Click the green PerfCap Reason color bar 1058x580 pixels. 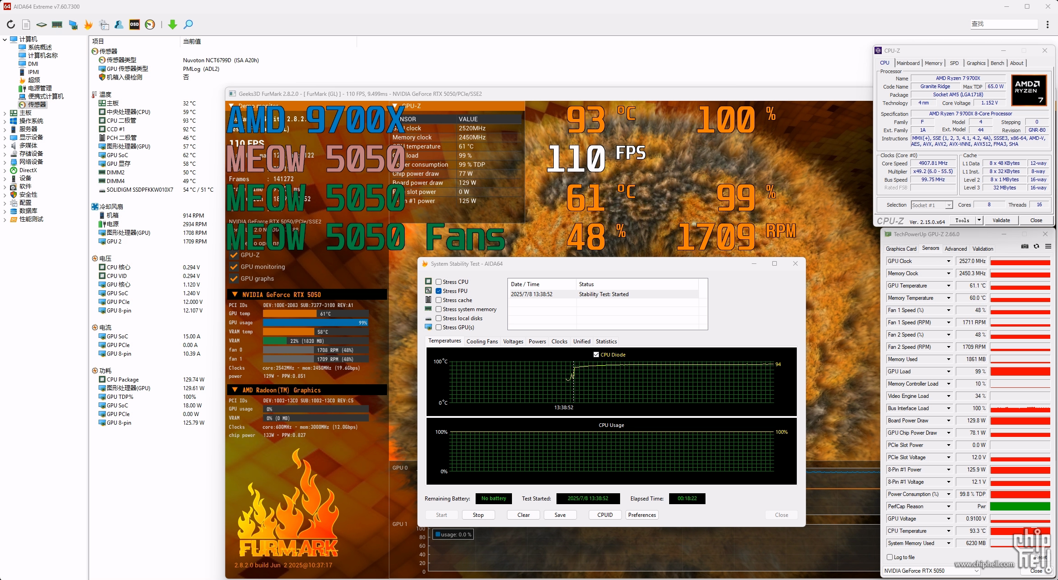click(1020, 506)
